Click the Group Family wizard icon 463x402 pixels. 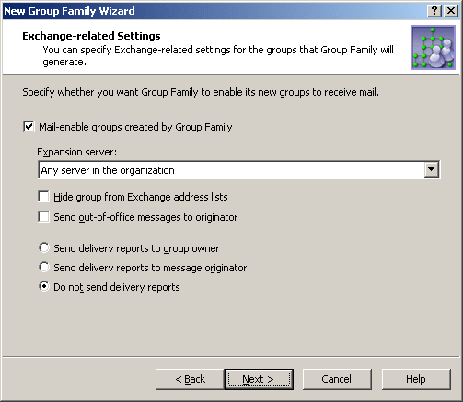pyautogui.click(x=433, y=48)
